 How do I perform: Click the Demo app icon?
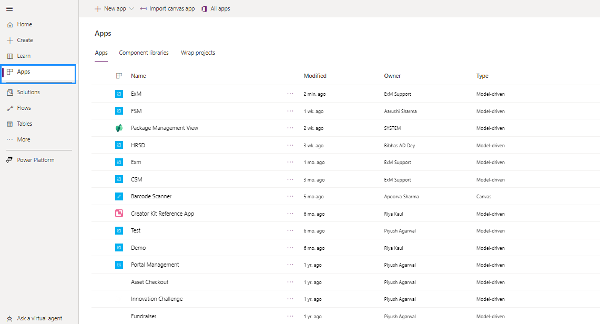(x=119, y=248)
